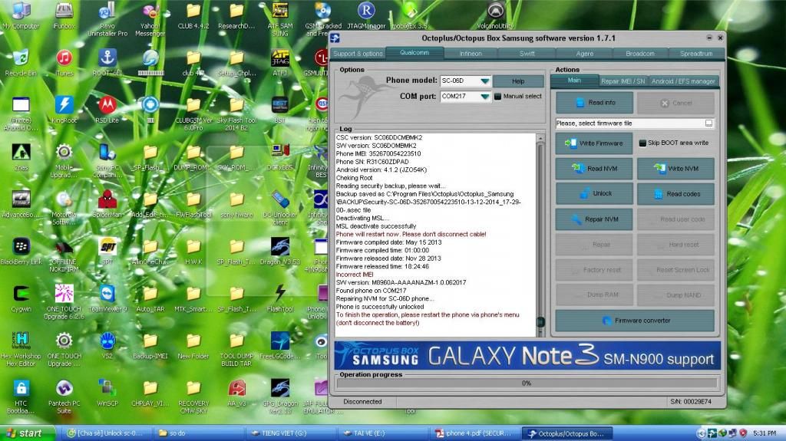This screenshot has height=441, width=786.
Task: Switch to the Swift tab
Action: click(527, 54)
